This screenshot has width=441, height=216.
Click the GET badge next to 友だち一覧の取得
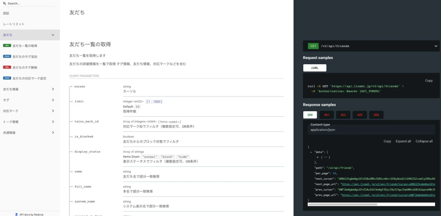coord(7,45)
